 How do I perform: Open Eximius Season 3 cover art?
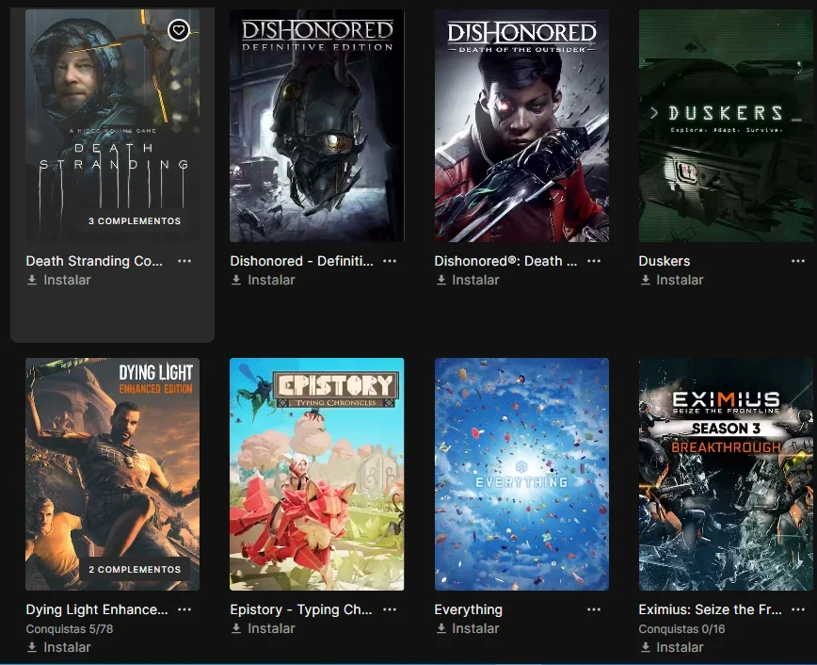726,474
